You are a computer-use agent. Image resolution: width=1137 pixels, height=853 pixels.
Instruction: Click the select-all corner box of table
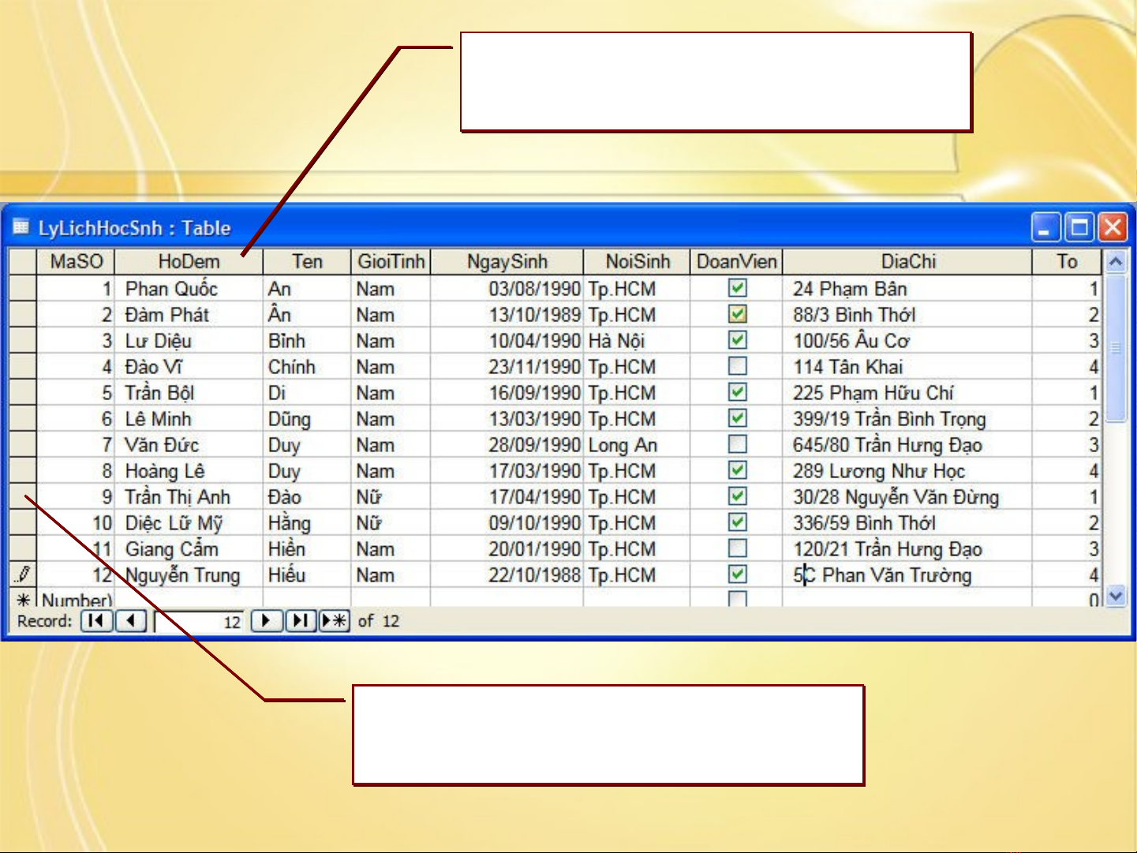23,261
